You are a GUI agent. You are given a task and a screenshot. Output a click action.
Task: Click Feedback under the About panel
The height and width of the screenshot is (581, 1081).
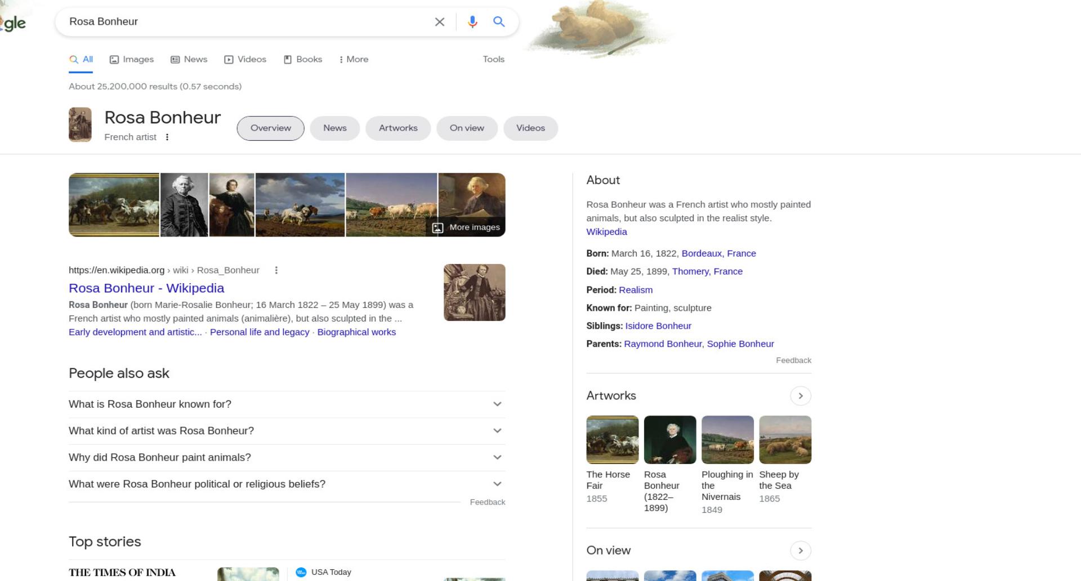[793, 360]
